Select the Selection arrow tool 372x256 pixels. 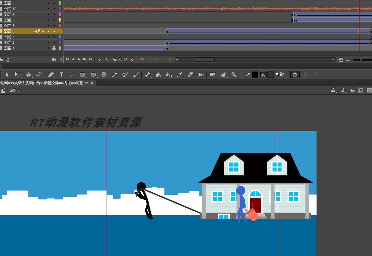click(x=7, y=75)
